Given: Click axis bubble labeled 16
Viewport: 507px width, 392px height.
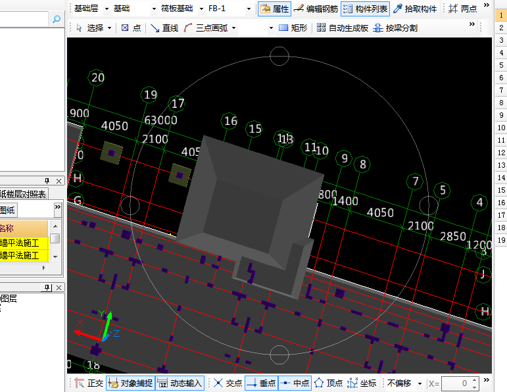Looking at the screenshot, I should tap(230, 121).
